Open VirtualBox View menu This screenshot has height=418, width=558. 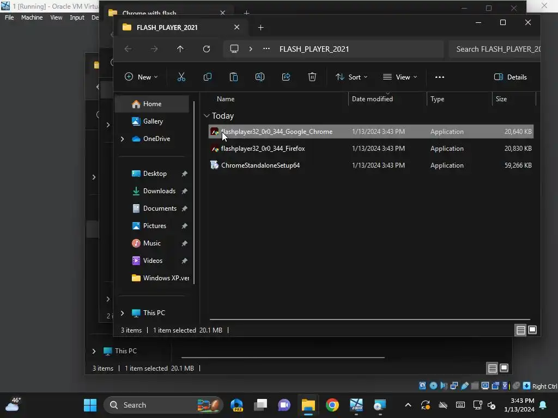click(56, 17)
